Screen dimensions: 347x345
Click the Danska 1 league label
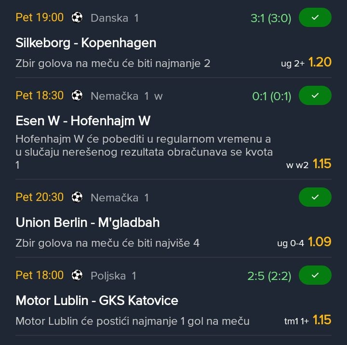coord(114,18)
